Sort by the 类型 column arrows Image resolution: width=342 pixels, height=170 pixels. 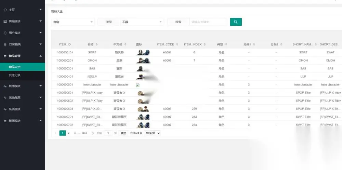pos(226,44)
